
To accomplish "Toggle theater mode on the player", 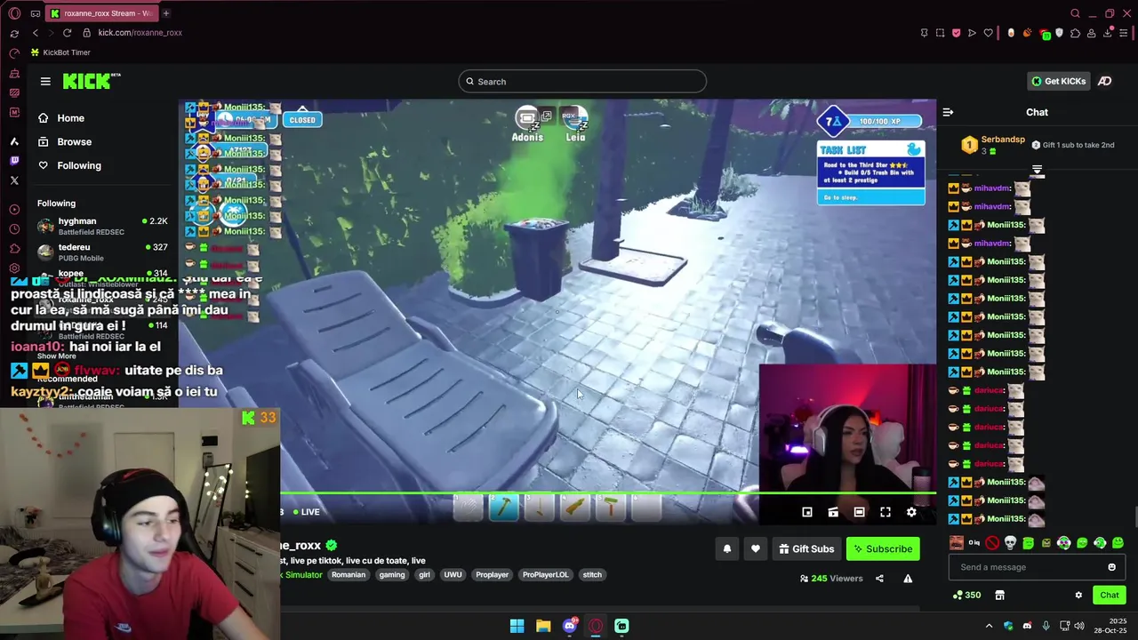I will point(859,512).
